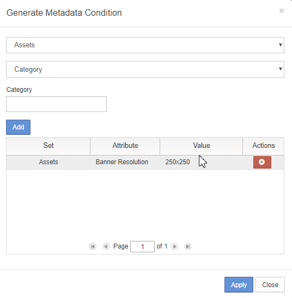Image resolution: width=292 pixels, height=298 pixels.
Task: Open the Assets set dropdown
Action: pyautogui.click(x=145, y=45)
